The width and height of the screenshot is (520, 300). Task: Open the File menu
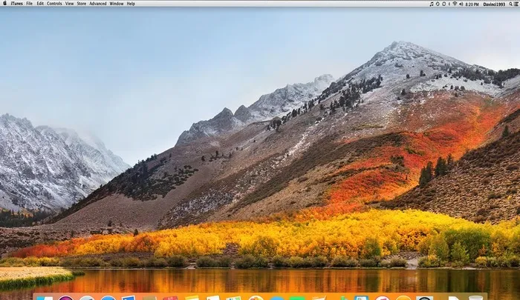(30, 4)
